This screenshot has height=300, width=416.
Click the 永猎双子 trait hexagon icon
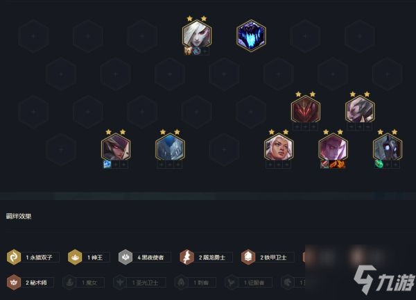click(x=14, y=257)
